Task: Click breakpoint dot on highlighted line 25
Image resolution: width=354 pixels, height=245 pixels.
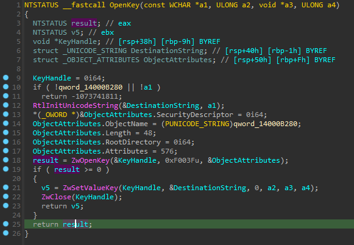Action: coord(5,224)
